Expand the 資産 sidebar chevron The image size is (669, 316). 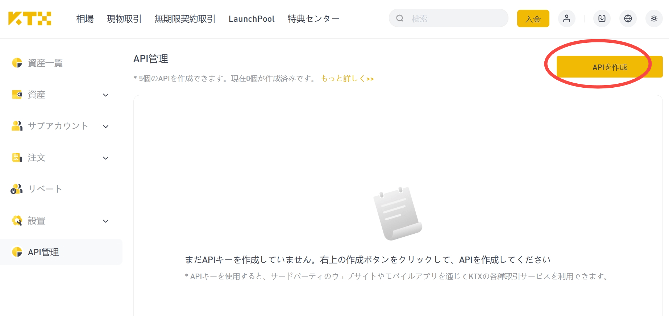click(x=106, y=95)
